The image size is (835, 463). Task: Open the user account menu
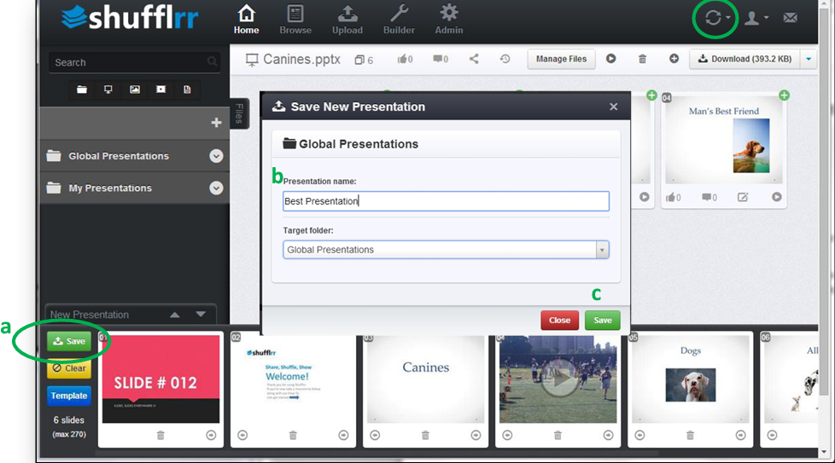point(756,18)
